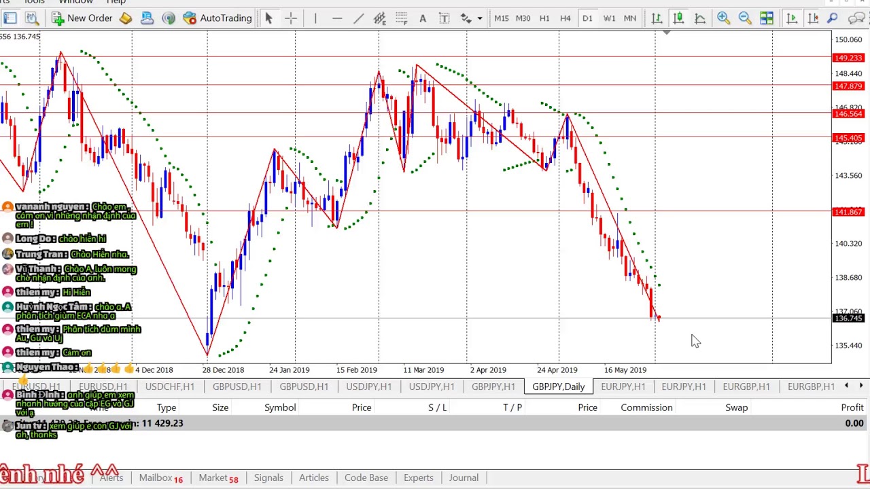The image size is (870, 489).
Task: Sort trades by S / L column
Action: 438,407
